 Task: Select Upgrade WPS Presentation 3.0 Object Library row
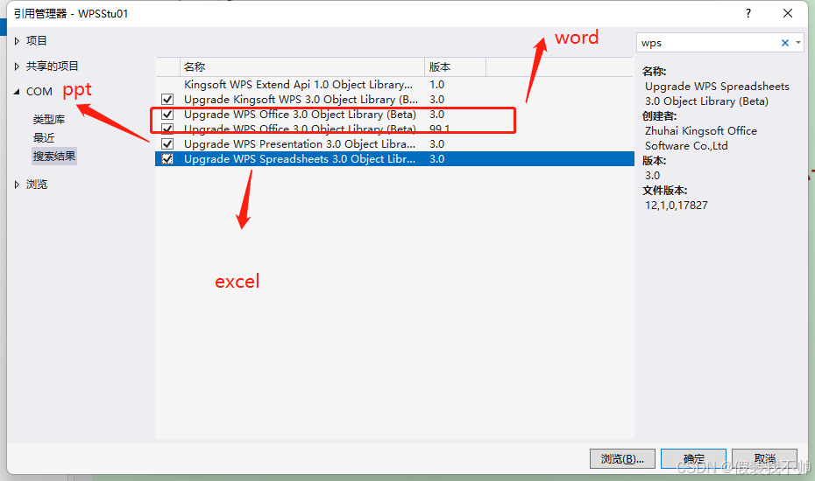coord(394,144)
